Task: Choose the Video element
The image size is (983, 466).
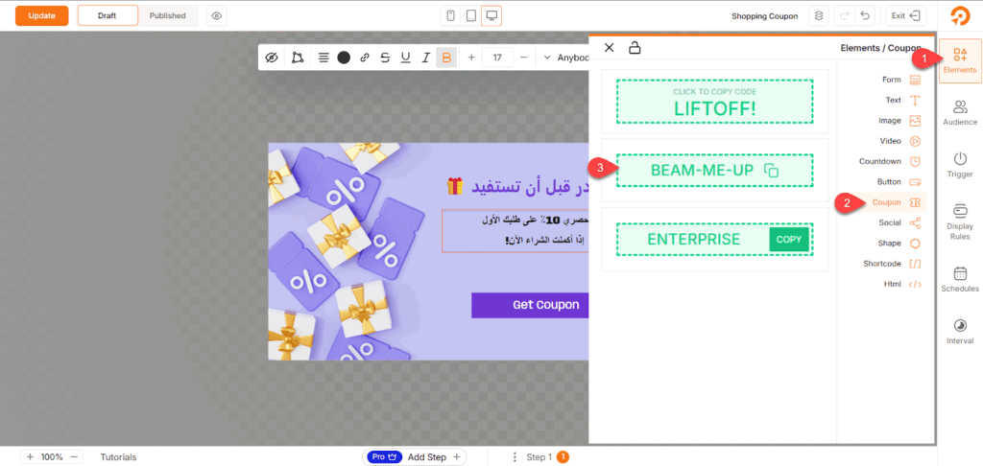Action: [900, 141]
